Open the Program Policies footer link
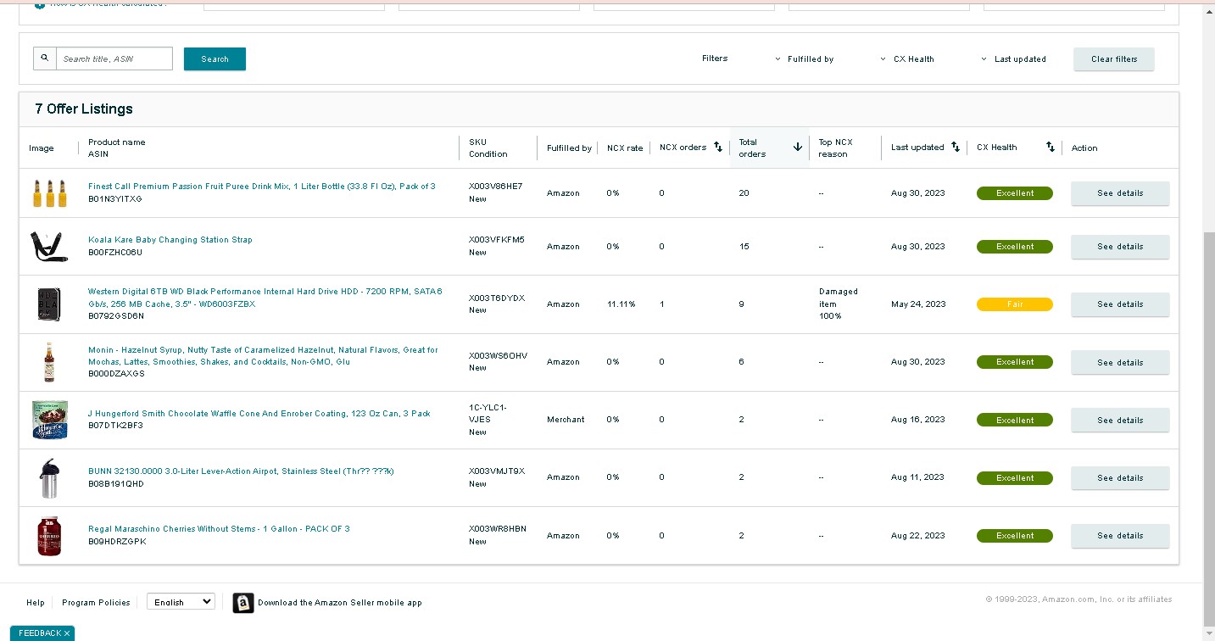This screenshot has width=1215, height=641. (x=96, y=603)
